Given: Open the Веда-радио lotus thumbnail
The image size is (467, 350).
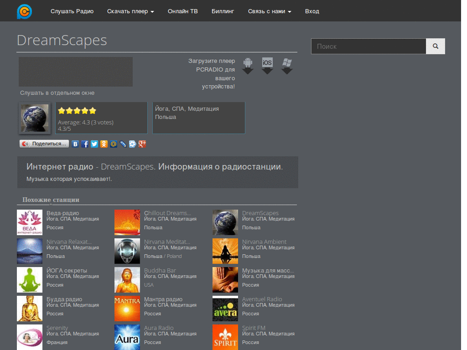Looking at the screenshot, I should [30, 222].
